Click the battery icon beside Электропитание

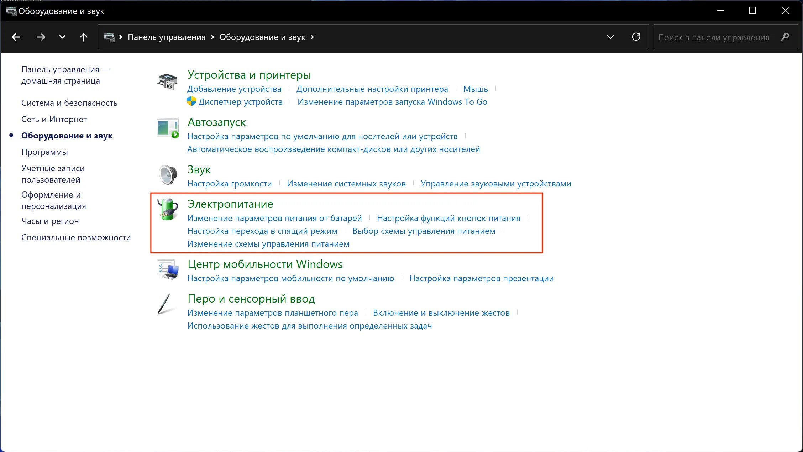[x=168, y=209]
